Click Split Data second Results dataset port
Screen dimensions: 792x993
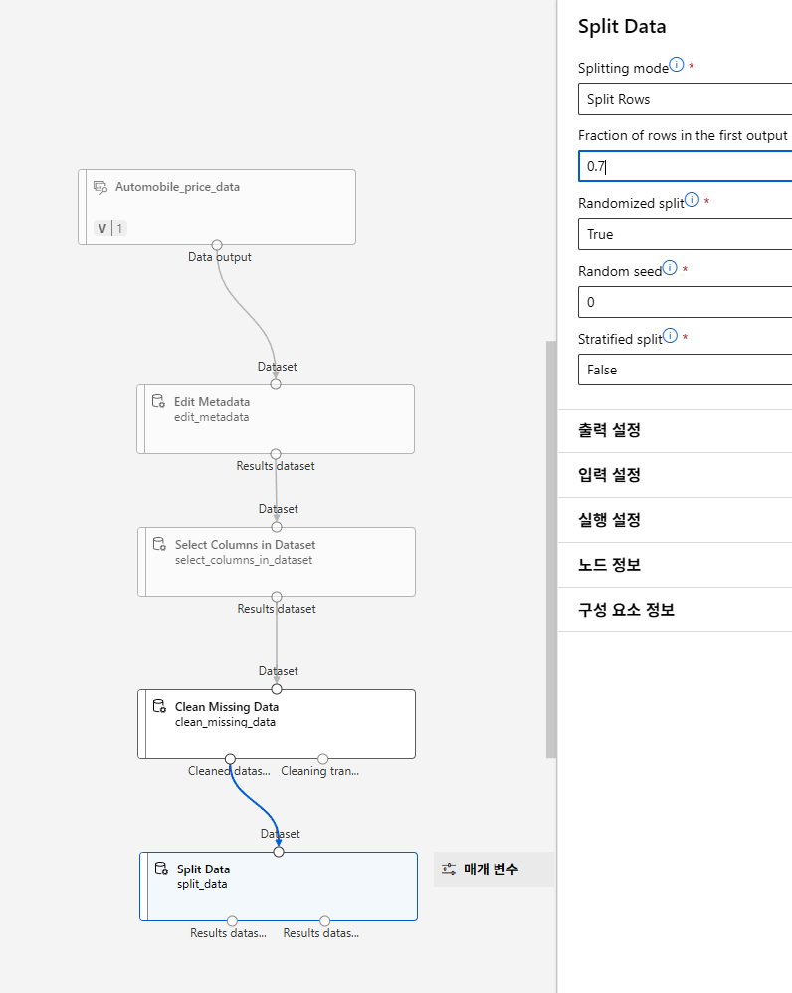tap(325, 921)
